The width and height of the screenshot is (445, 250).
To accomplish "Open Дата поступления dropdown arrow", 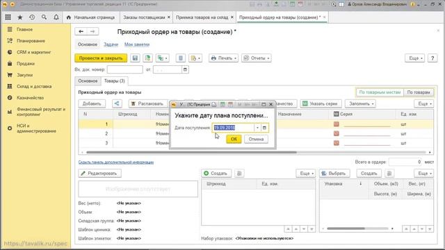I will tap(257, 128).
